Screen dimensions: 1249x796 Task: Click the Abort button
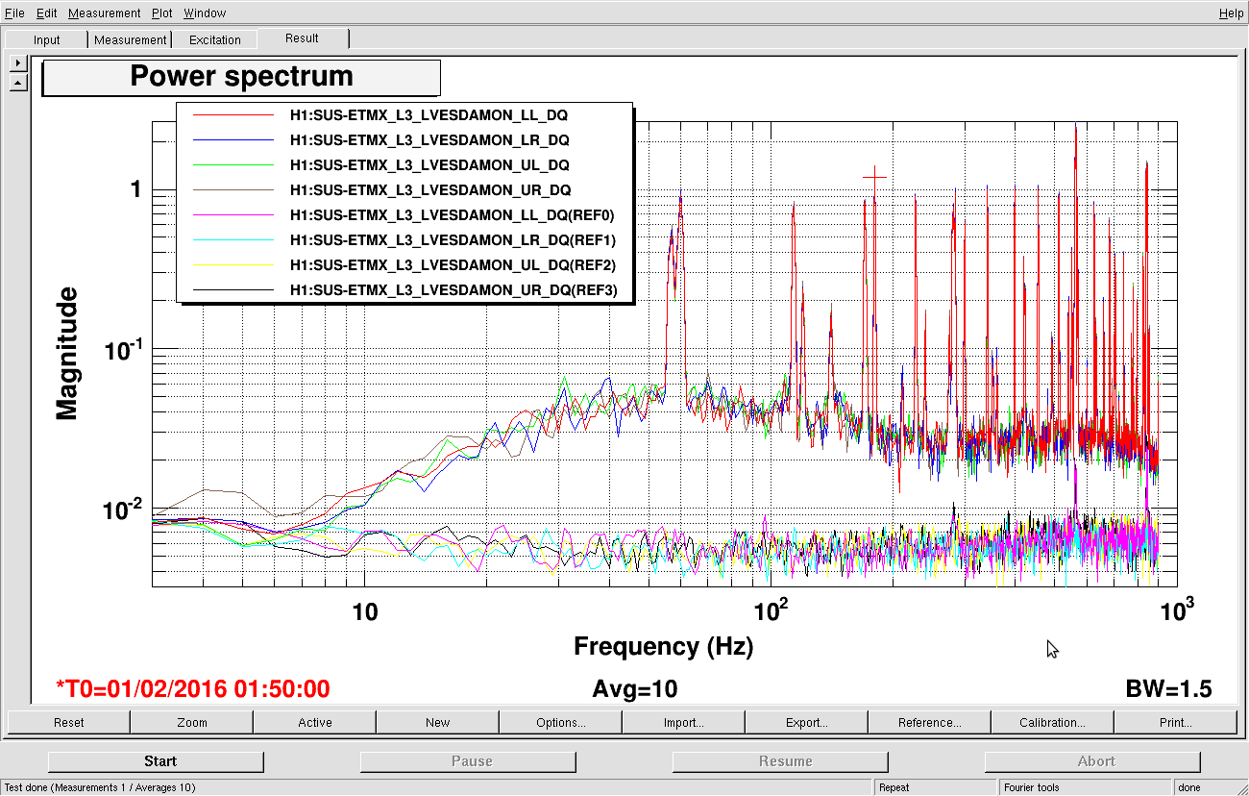click(x=1092, y=761)
